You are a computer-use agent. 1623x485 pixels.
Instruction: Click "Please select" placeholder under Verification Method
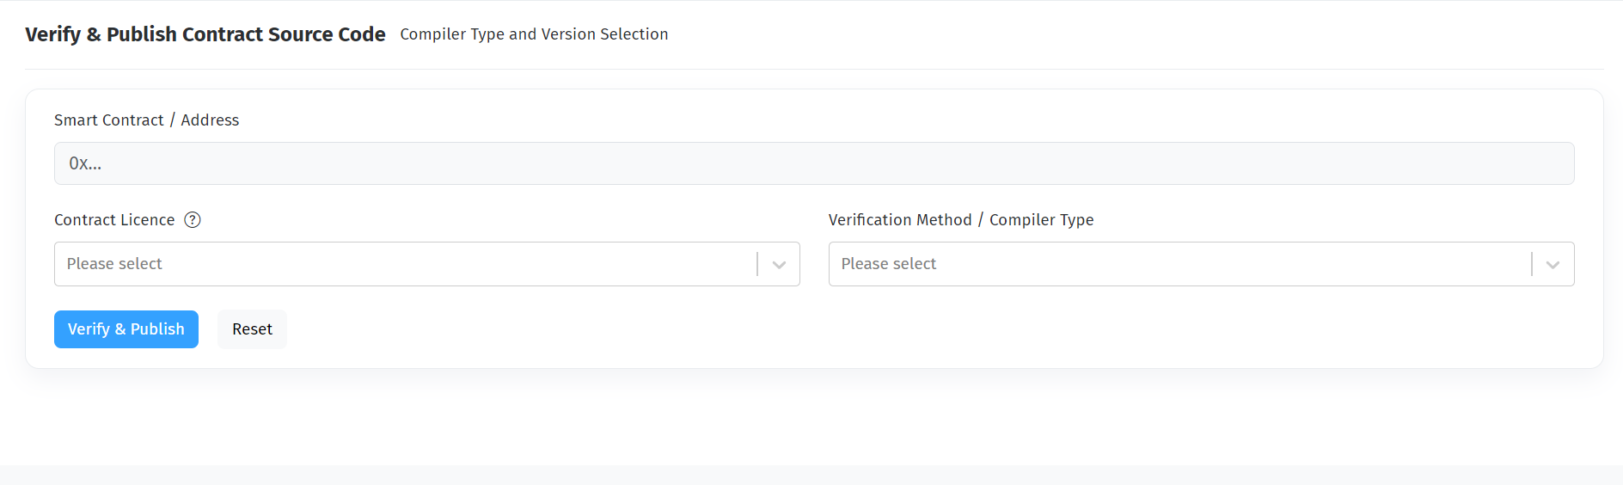(888, 264)
